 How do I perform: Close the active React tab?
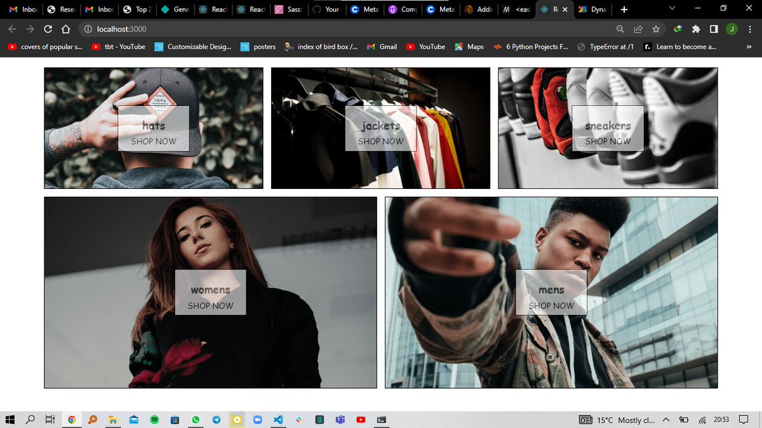[x=565, y=10]
